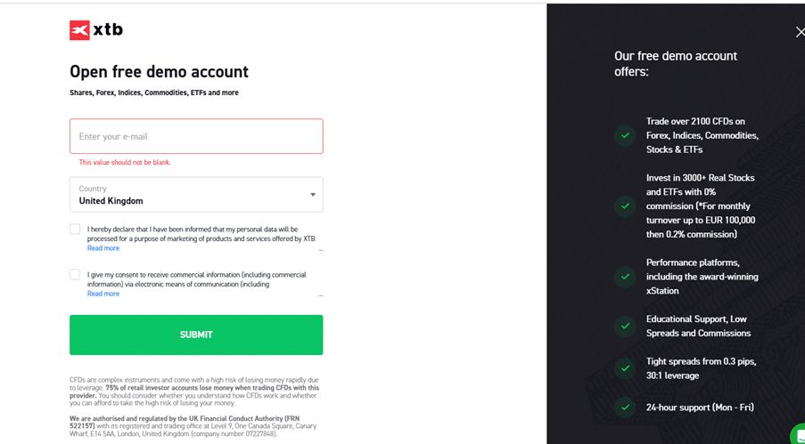Click the checkmark next to 24-hour support
This screenshot has width=805, height=444.
pyautogui.click(x=625, y=408)
